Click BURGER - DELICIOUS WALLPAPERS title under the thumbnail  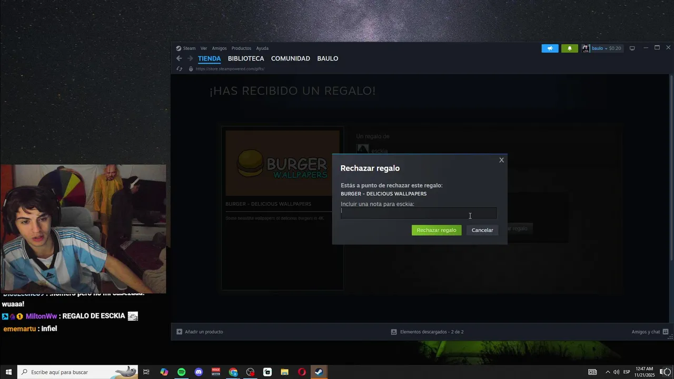pos(268,204)
